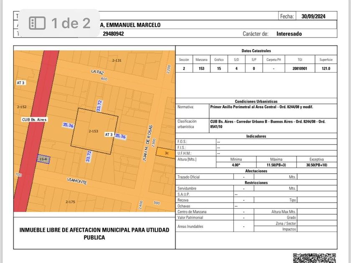Click the 'INMUEBLE LIBRE DE AFECTACION MUNICIPAL' notice
351x263 pixels.
pyautogui.click(x=94, y=233)
